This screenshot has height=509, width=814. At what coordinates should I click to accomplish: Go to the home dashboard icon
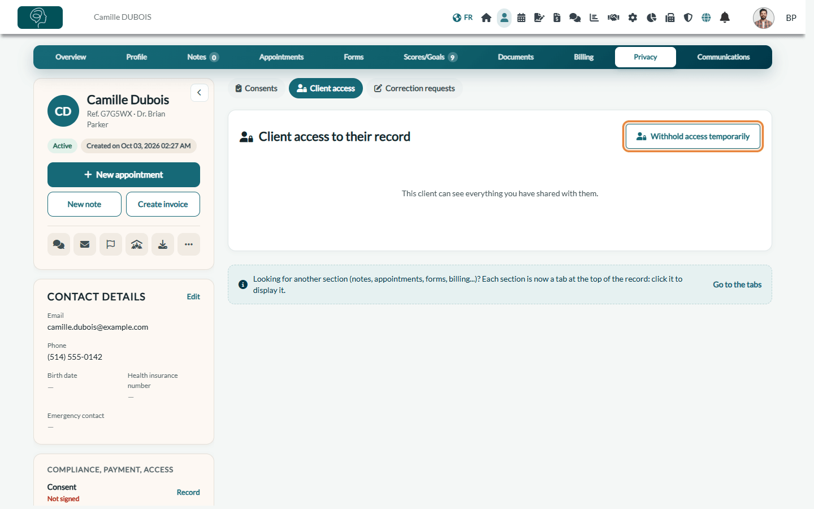coord(486,18)
